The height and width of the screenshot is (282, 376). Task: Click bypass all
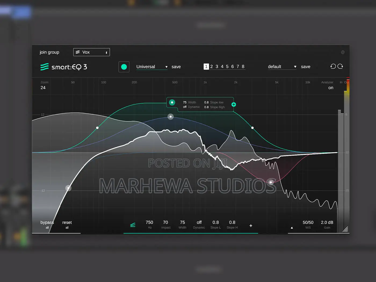[47, 225]
